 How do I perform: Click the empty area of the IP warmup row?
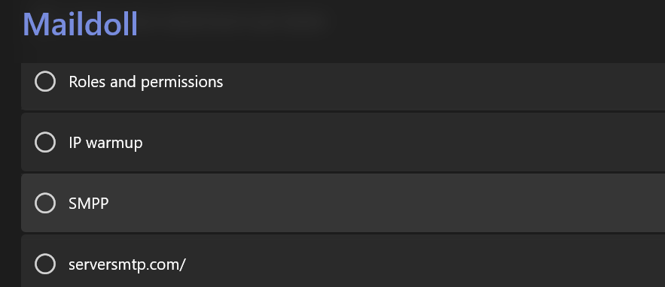pos(403,142)
